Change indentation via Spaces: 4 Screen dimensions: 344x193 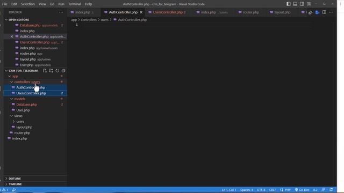[x=246, y=190]
